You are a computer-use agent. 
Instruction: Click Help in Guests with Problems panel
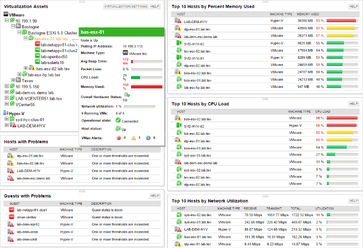[154, 196]
